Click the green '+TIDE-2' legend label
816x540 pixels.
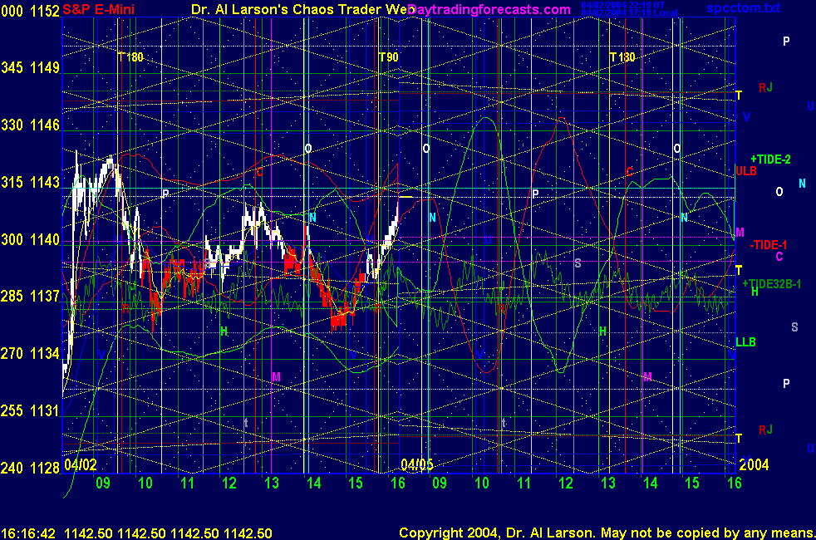[770, 160]
